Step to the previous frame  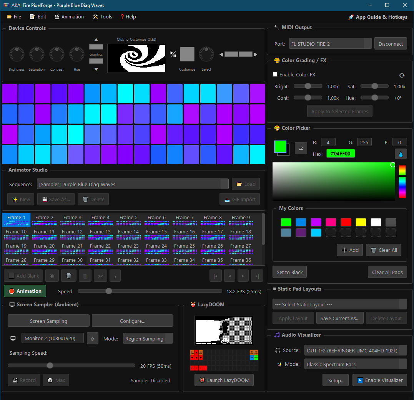229,276
